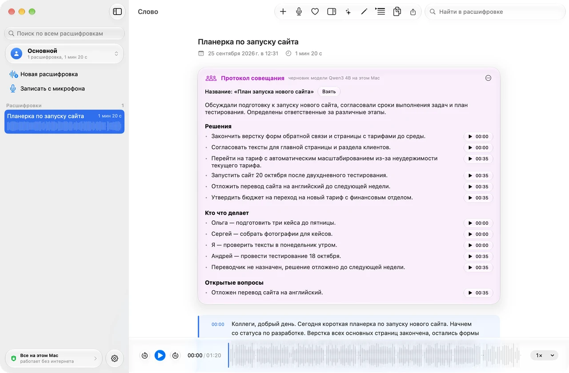Click the Протокол совещания heading
The width and height of the screenshot is (569, 373).
pyautogui.click(x=252, y=78)
